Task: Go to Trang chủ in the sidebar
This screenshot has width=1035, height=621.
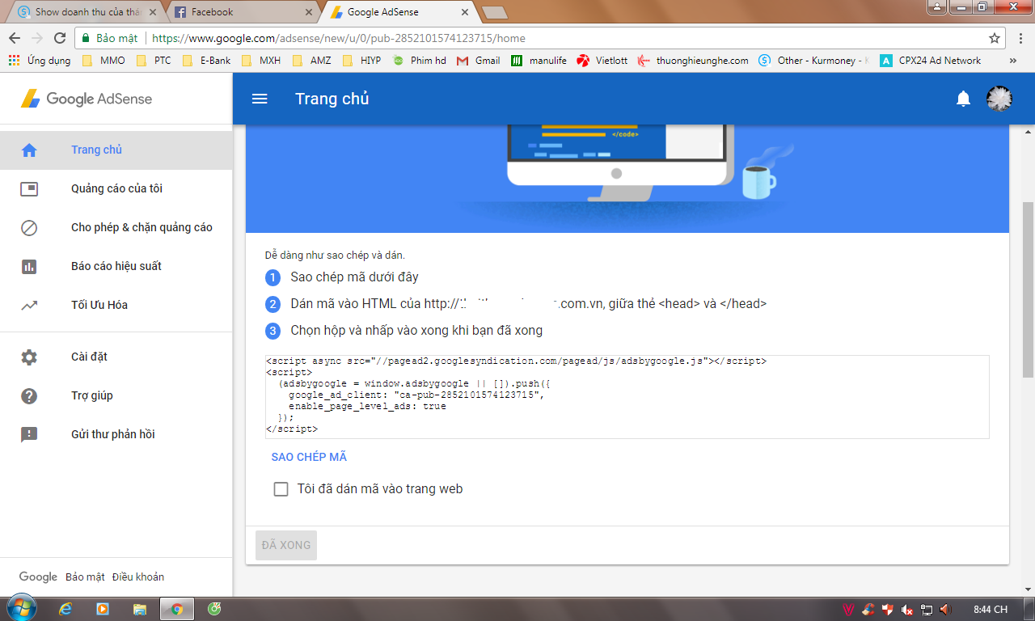Action: point(116,150)
